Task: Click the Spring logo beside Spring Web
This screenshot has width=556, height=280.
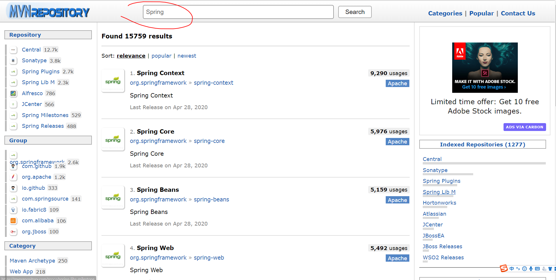Action: [113, 256]
